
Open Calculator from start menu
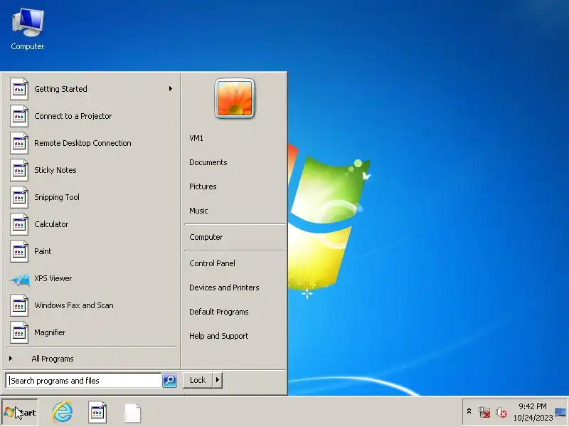point(91,224)
